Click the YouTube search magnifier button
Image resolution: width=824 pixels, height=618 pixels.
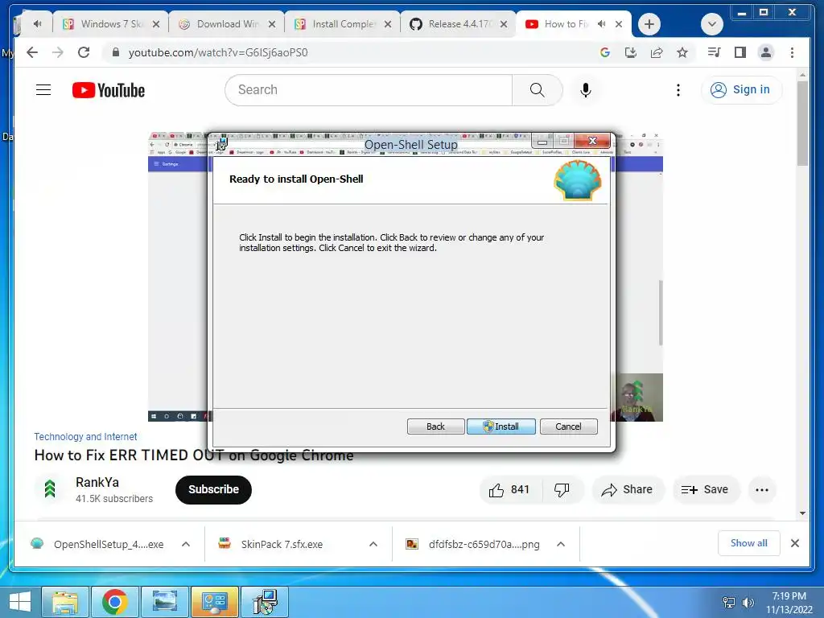(537, 90)
